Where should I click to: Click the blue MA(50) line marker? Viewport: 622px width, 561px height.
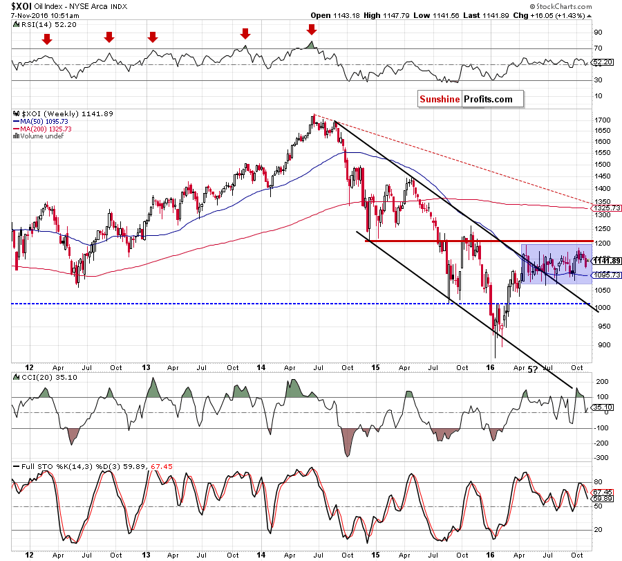pyautogui.click(x=17, y=122)
